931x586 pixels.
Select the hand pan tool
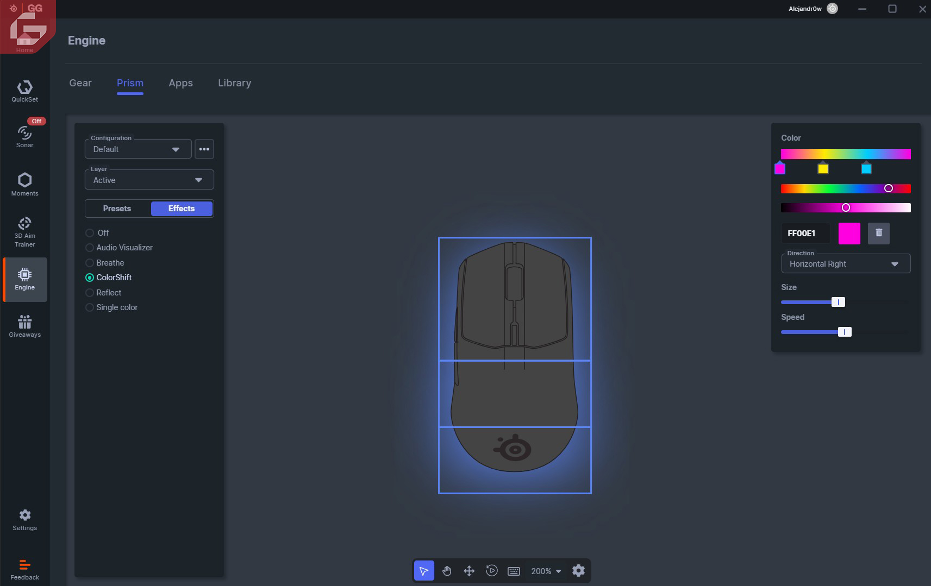coord(447,571)
